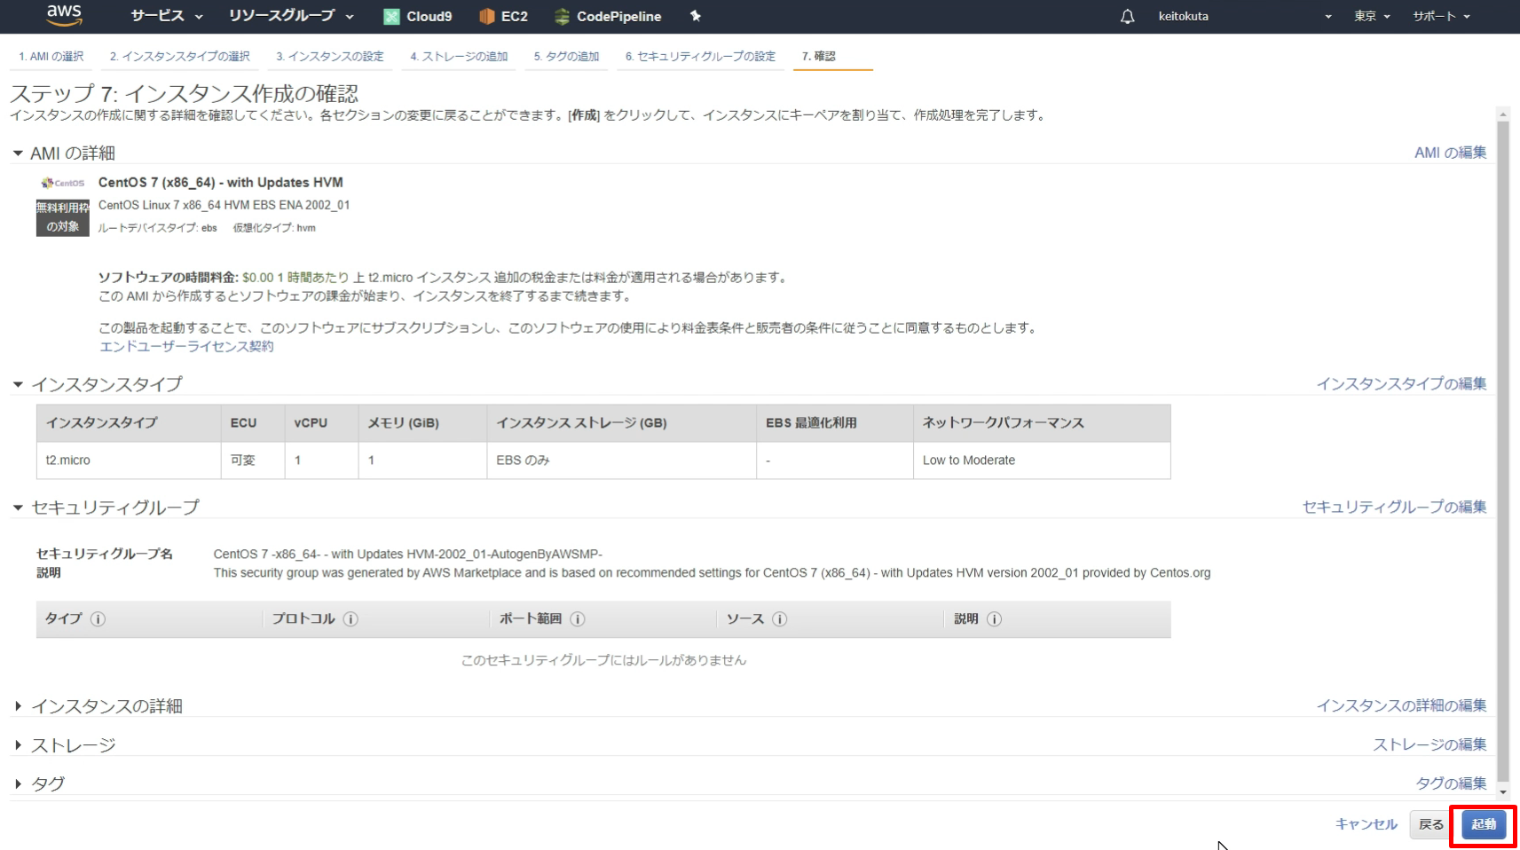Expand the ストレージ section
This screenshot has height=850, width=1520.
[x=18, y=745]
